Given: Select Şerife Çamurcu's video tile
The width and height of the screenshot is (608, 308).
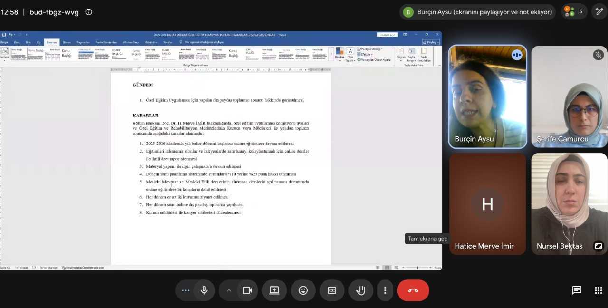Looking at the screenshot, I should 569,96.
